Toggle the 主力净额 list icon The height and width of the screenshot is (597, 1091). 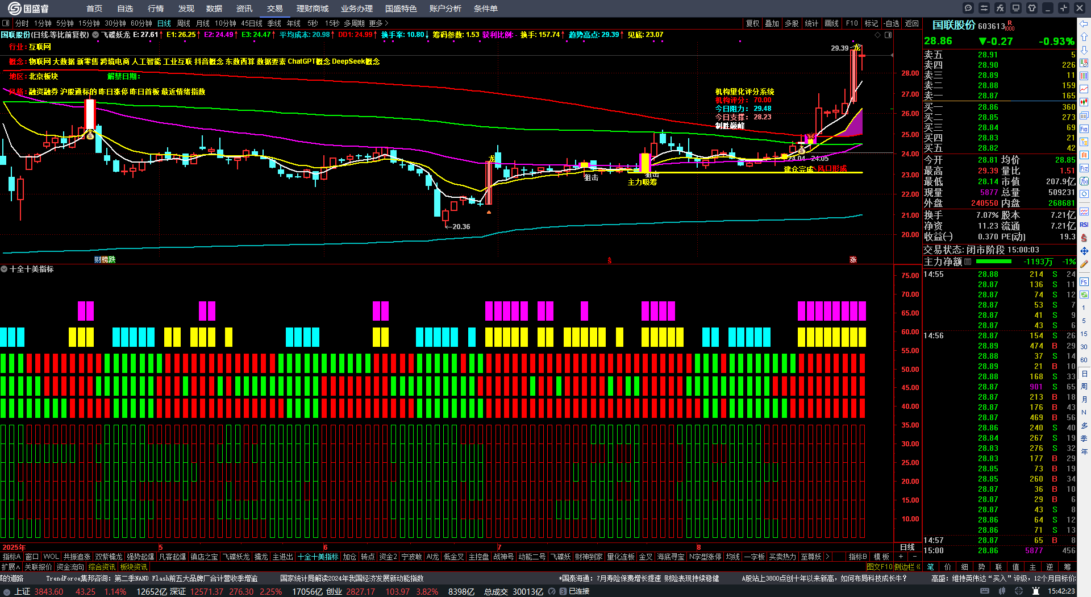pyautogui.click(x=968, y=262)
